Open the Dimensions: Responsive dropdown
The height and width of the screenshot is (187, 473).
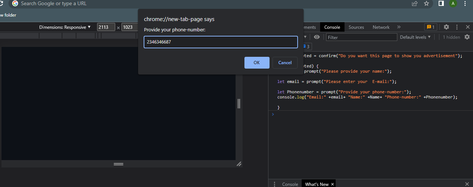tap(65, 27)
